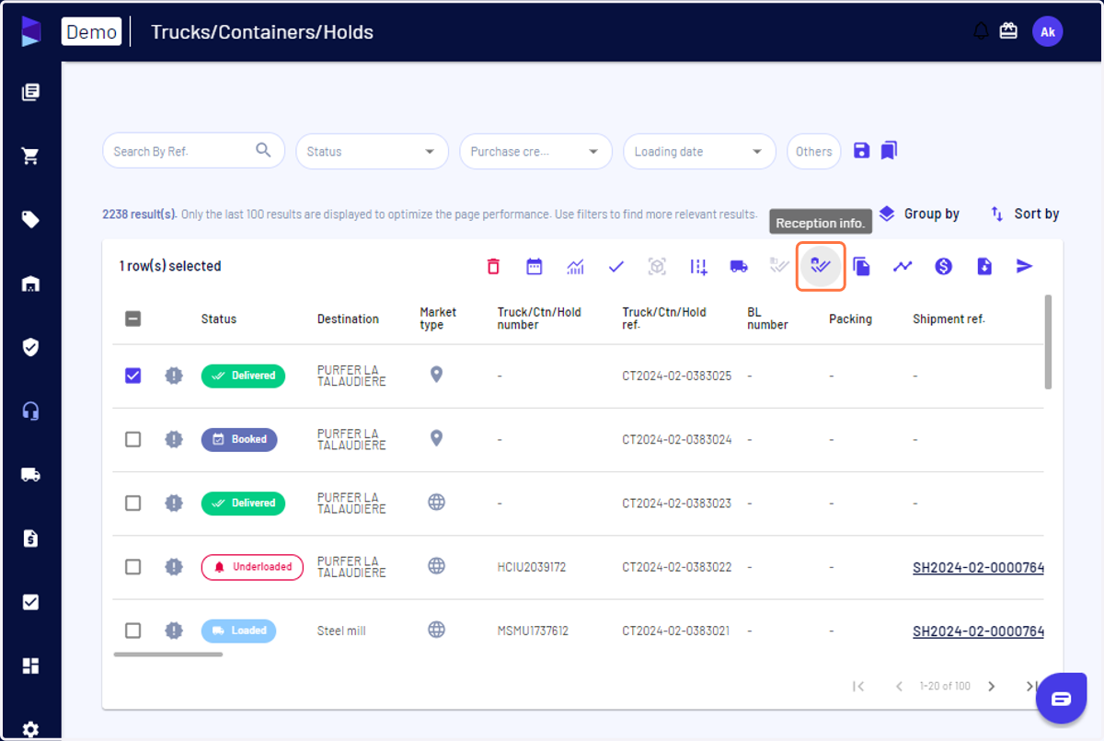Open the truck sidebar icon
Image resolution: width=1104 pixels, height=741 pixels.
coord(30,475)
